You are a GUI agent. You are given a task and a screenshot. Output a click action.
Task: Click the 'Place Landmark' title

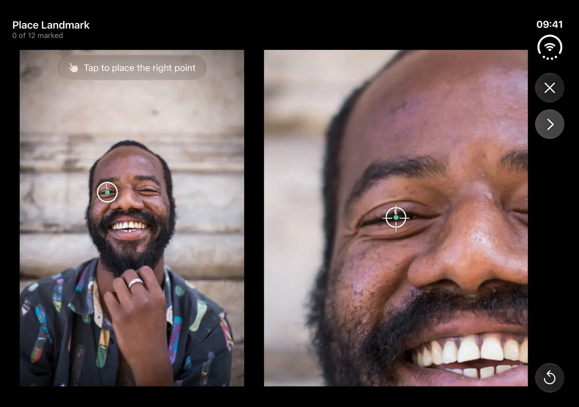click(51, 25)
